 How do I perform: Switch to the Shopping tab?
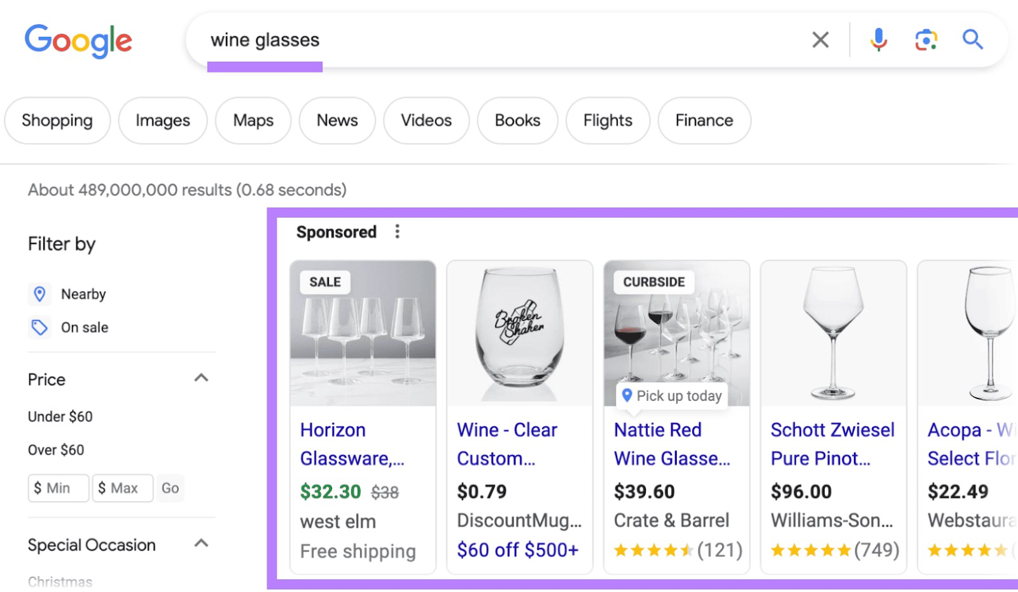[x=57, y=120]
